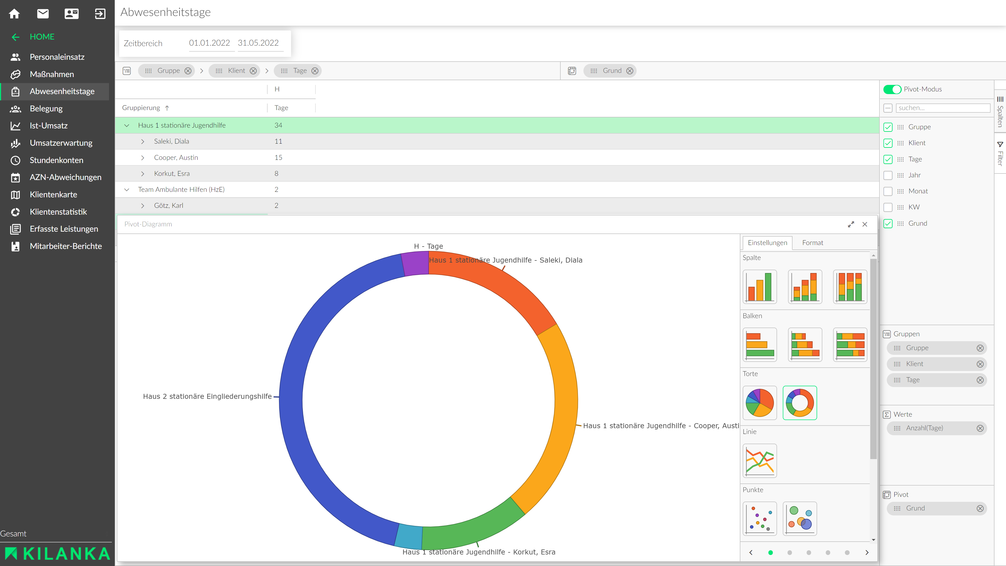Select the doughnut chart type
Image resolution: width=1006 pixels, height=566 pixels.
(x=799, y=403)
